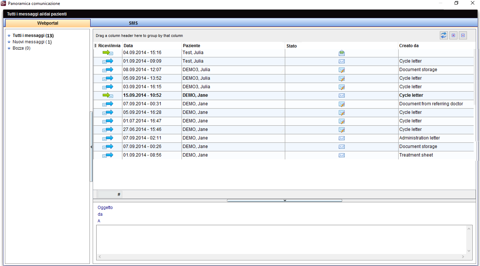Click green received arrow in 15.09.2014 - 10:52 row
The width and height of the screenshot is (480, 266).
108,95
